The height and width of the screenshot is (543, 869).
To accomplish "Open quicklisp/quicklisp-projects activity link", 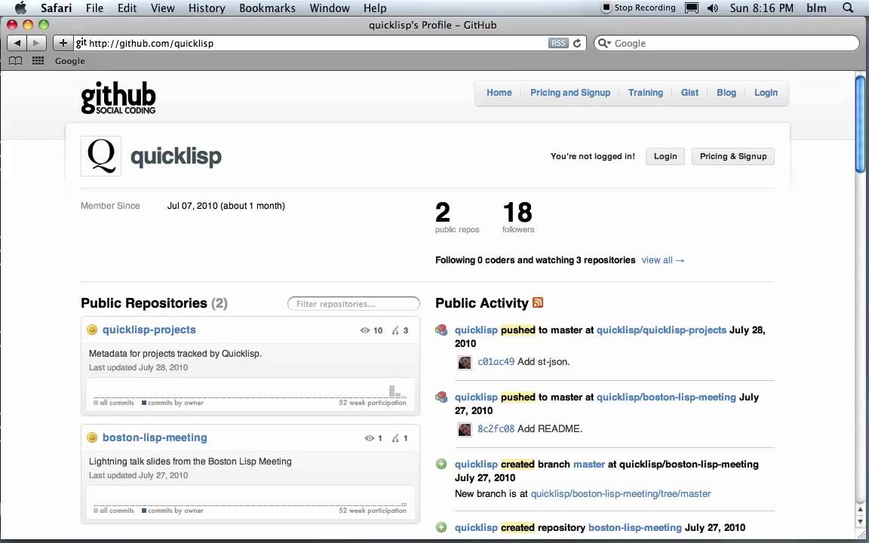I will [x=661, y=330].
